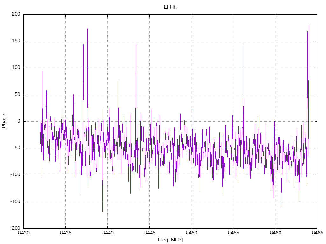Click the x-axis tick label 8460
This screenshot has height=244, width=326.
click(275, 233)
